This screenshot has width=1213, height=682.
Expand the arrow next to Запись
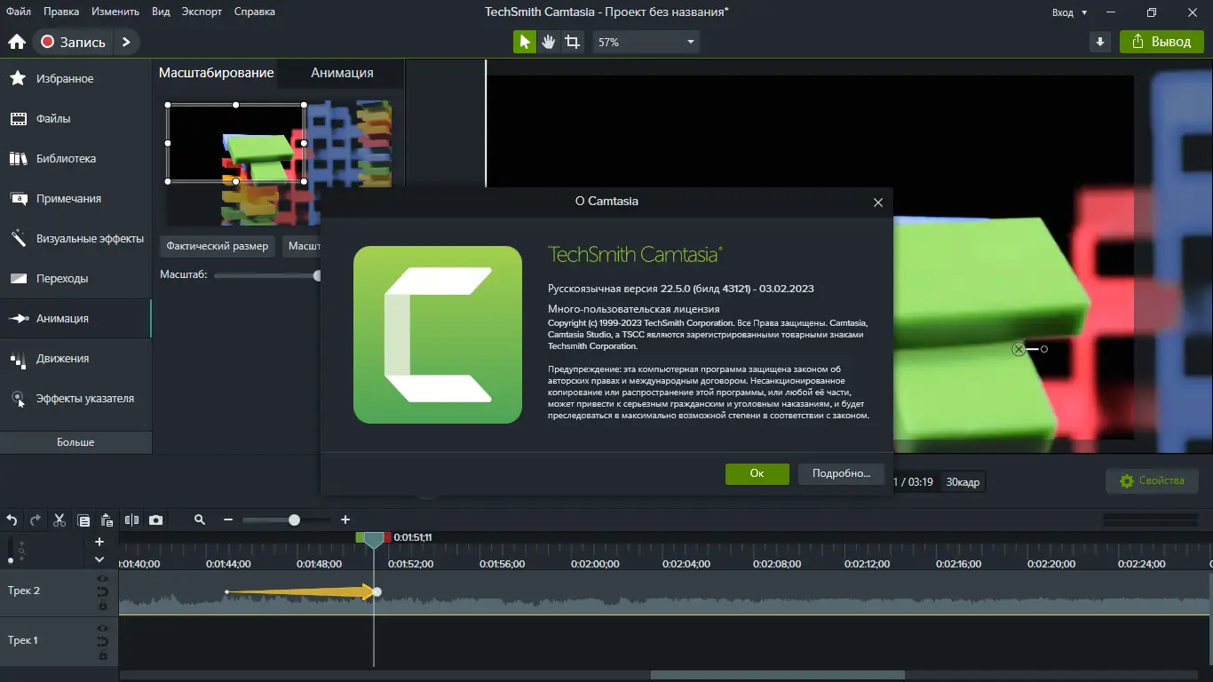tap(126, 41)
